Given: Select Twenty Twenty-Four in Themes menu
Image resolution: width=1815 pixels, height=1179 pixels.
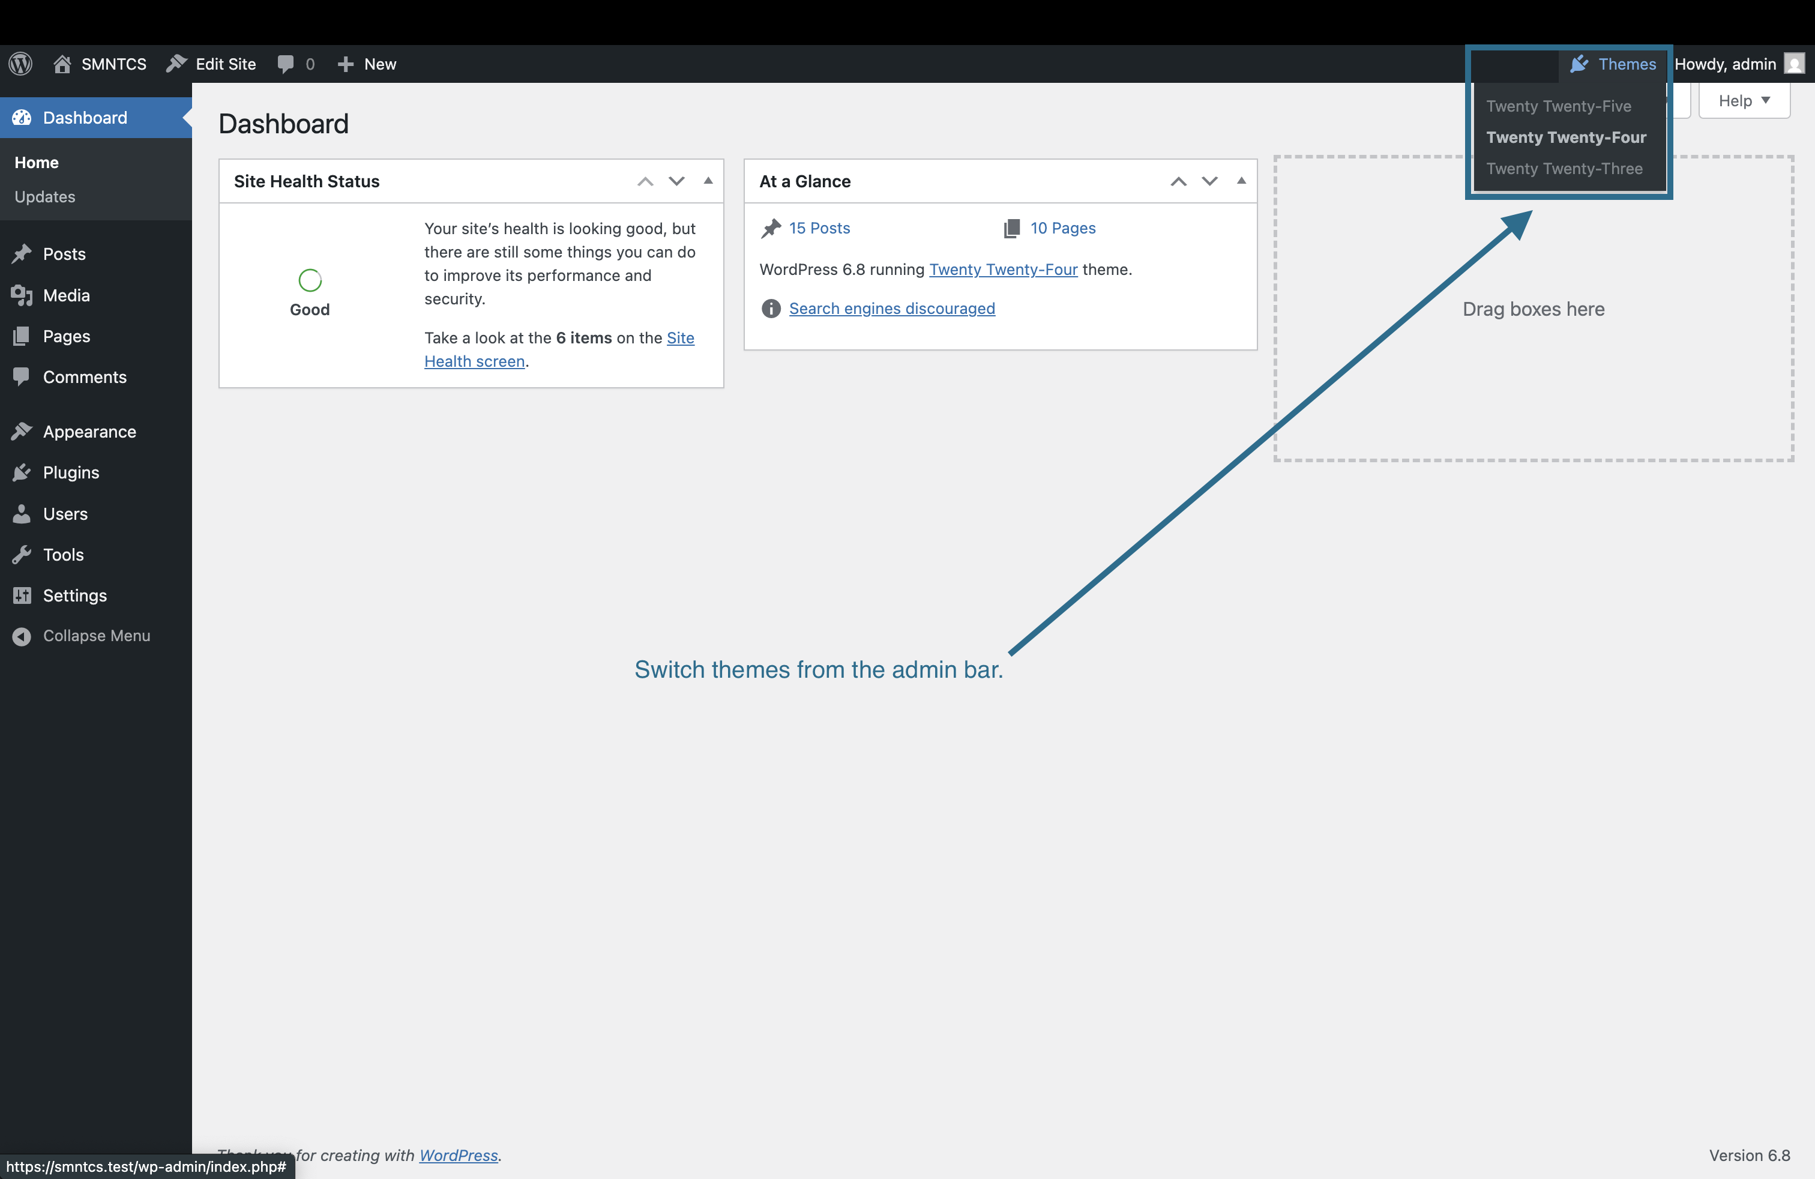Looking at the screenshot, I should 1566,137.
